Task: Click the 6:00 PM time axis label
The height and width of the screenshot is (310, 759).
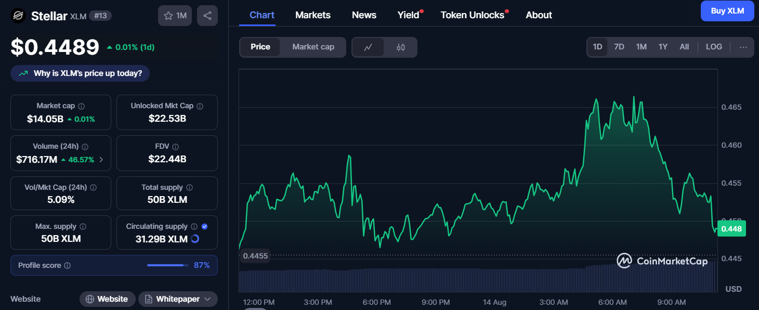Action: point(377,302)
